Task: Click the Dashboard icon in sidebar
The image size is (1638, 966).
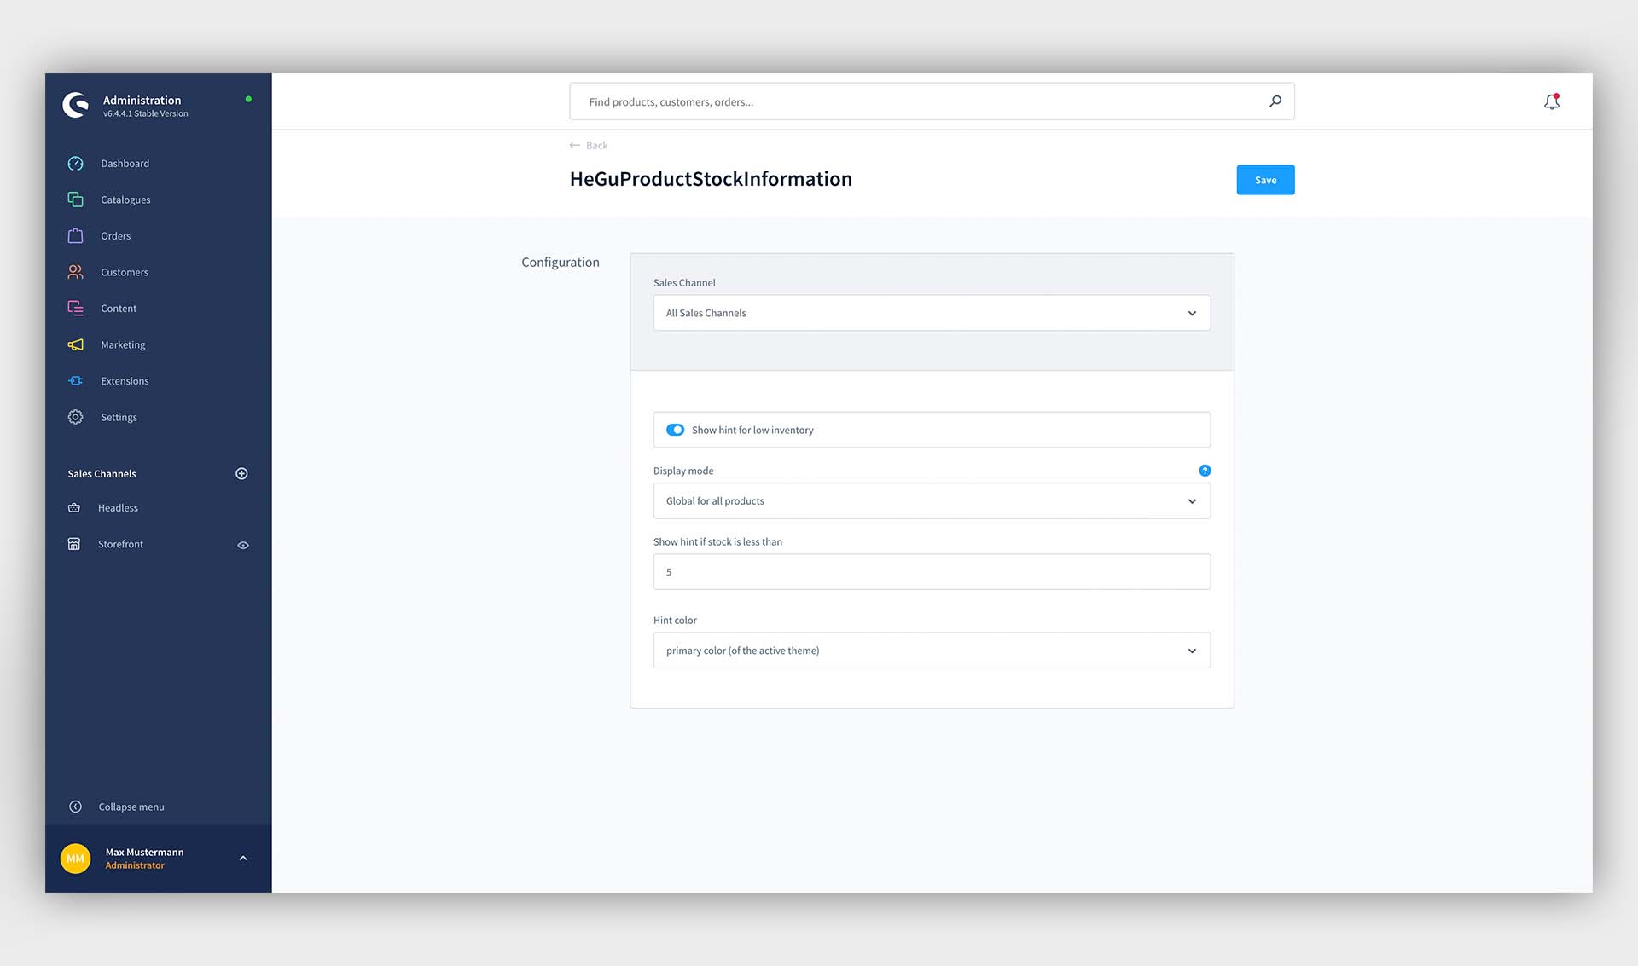Action: pyautogui.click(x=77, y=162)
